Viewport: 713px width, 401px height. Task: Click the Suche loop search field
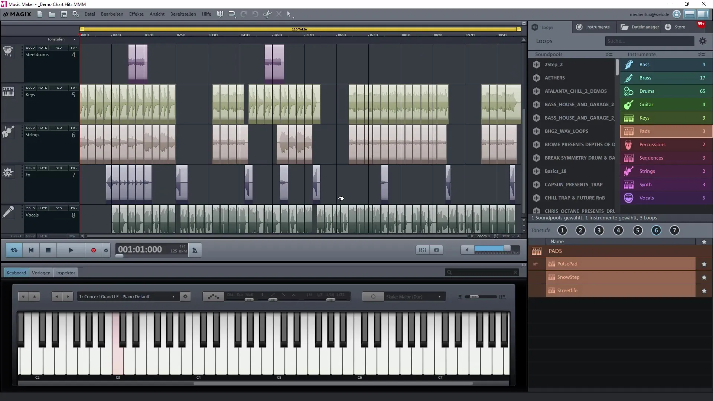tap(649, 41)
